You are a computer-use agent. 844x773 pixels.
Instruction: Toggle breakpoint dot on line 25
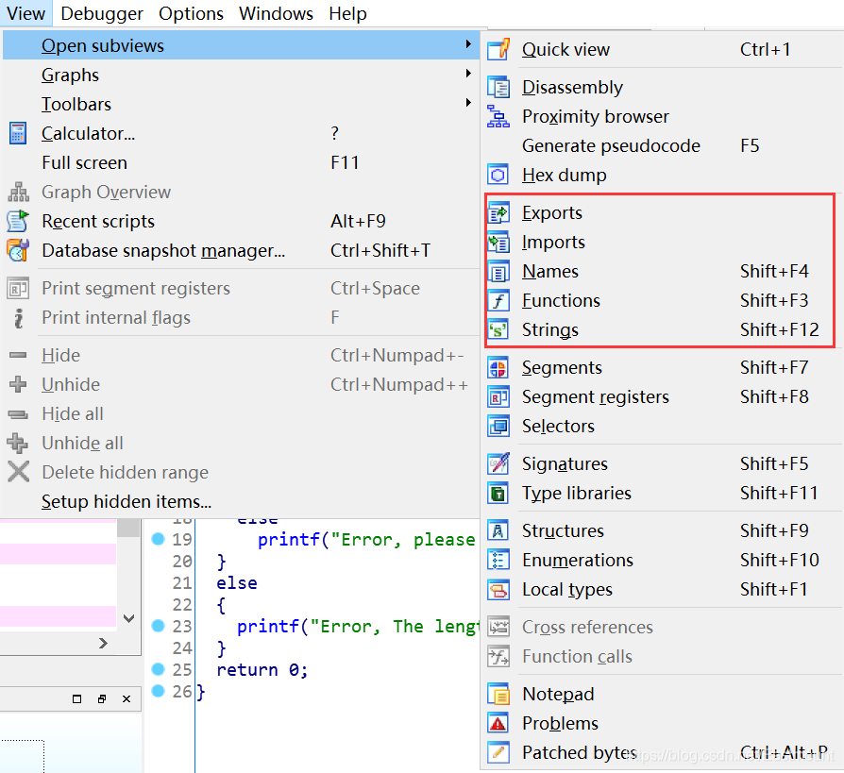pyautogui.click(x=158, y=669)
